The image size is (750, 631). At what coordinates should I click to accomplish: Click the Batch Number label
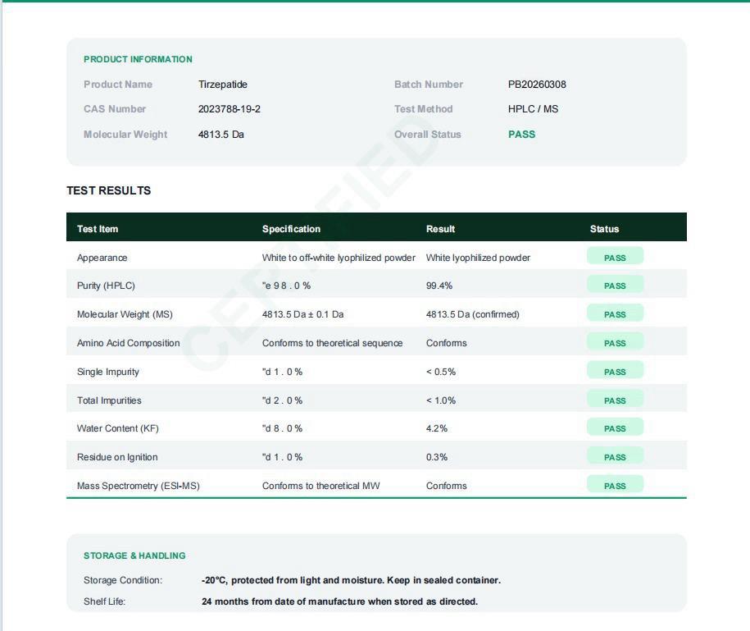coord(429,85)
